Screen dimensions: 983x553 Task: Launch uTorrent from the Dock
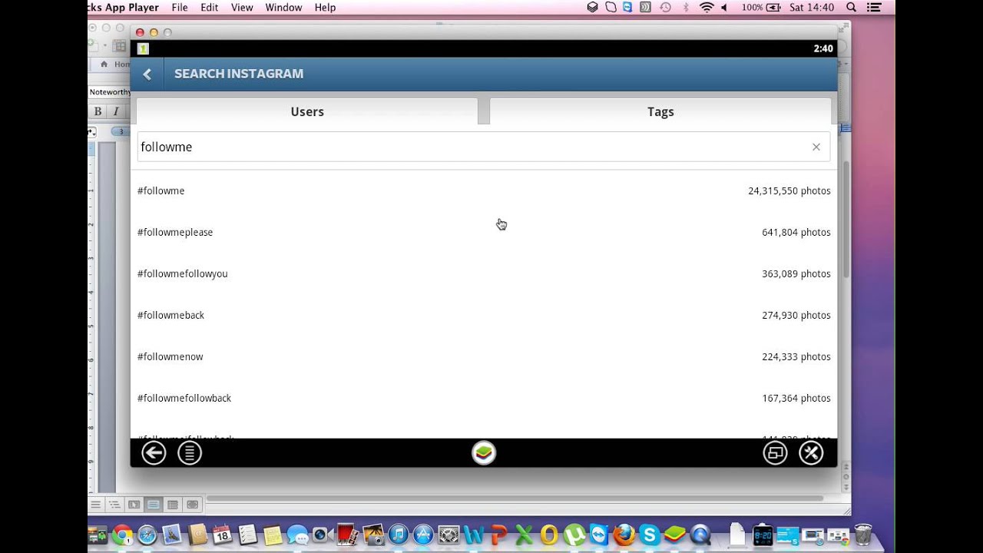point(574,535)
